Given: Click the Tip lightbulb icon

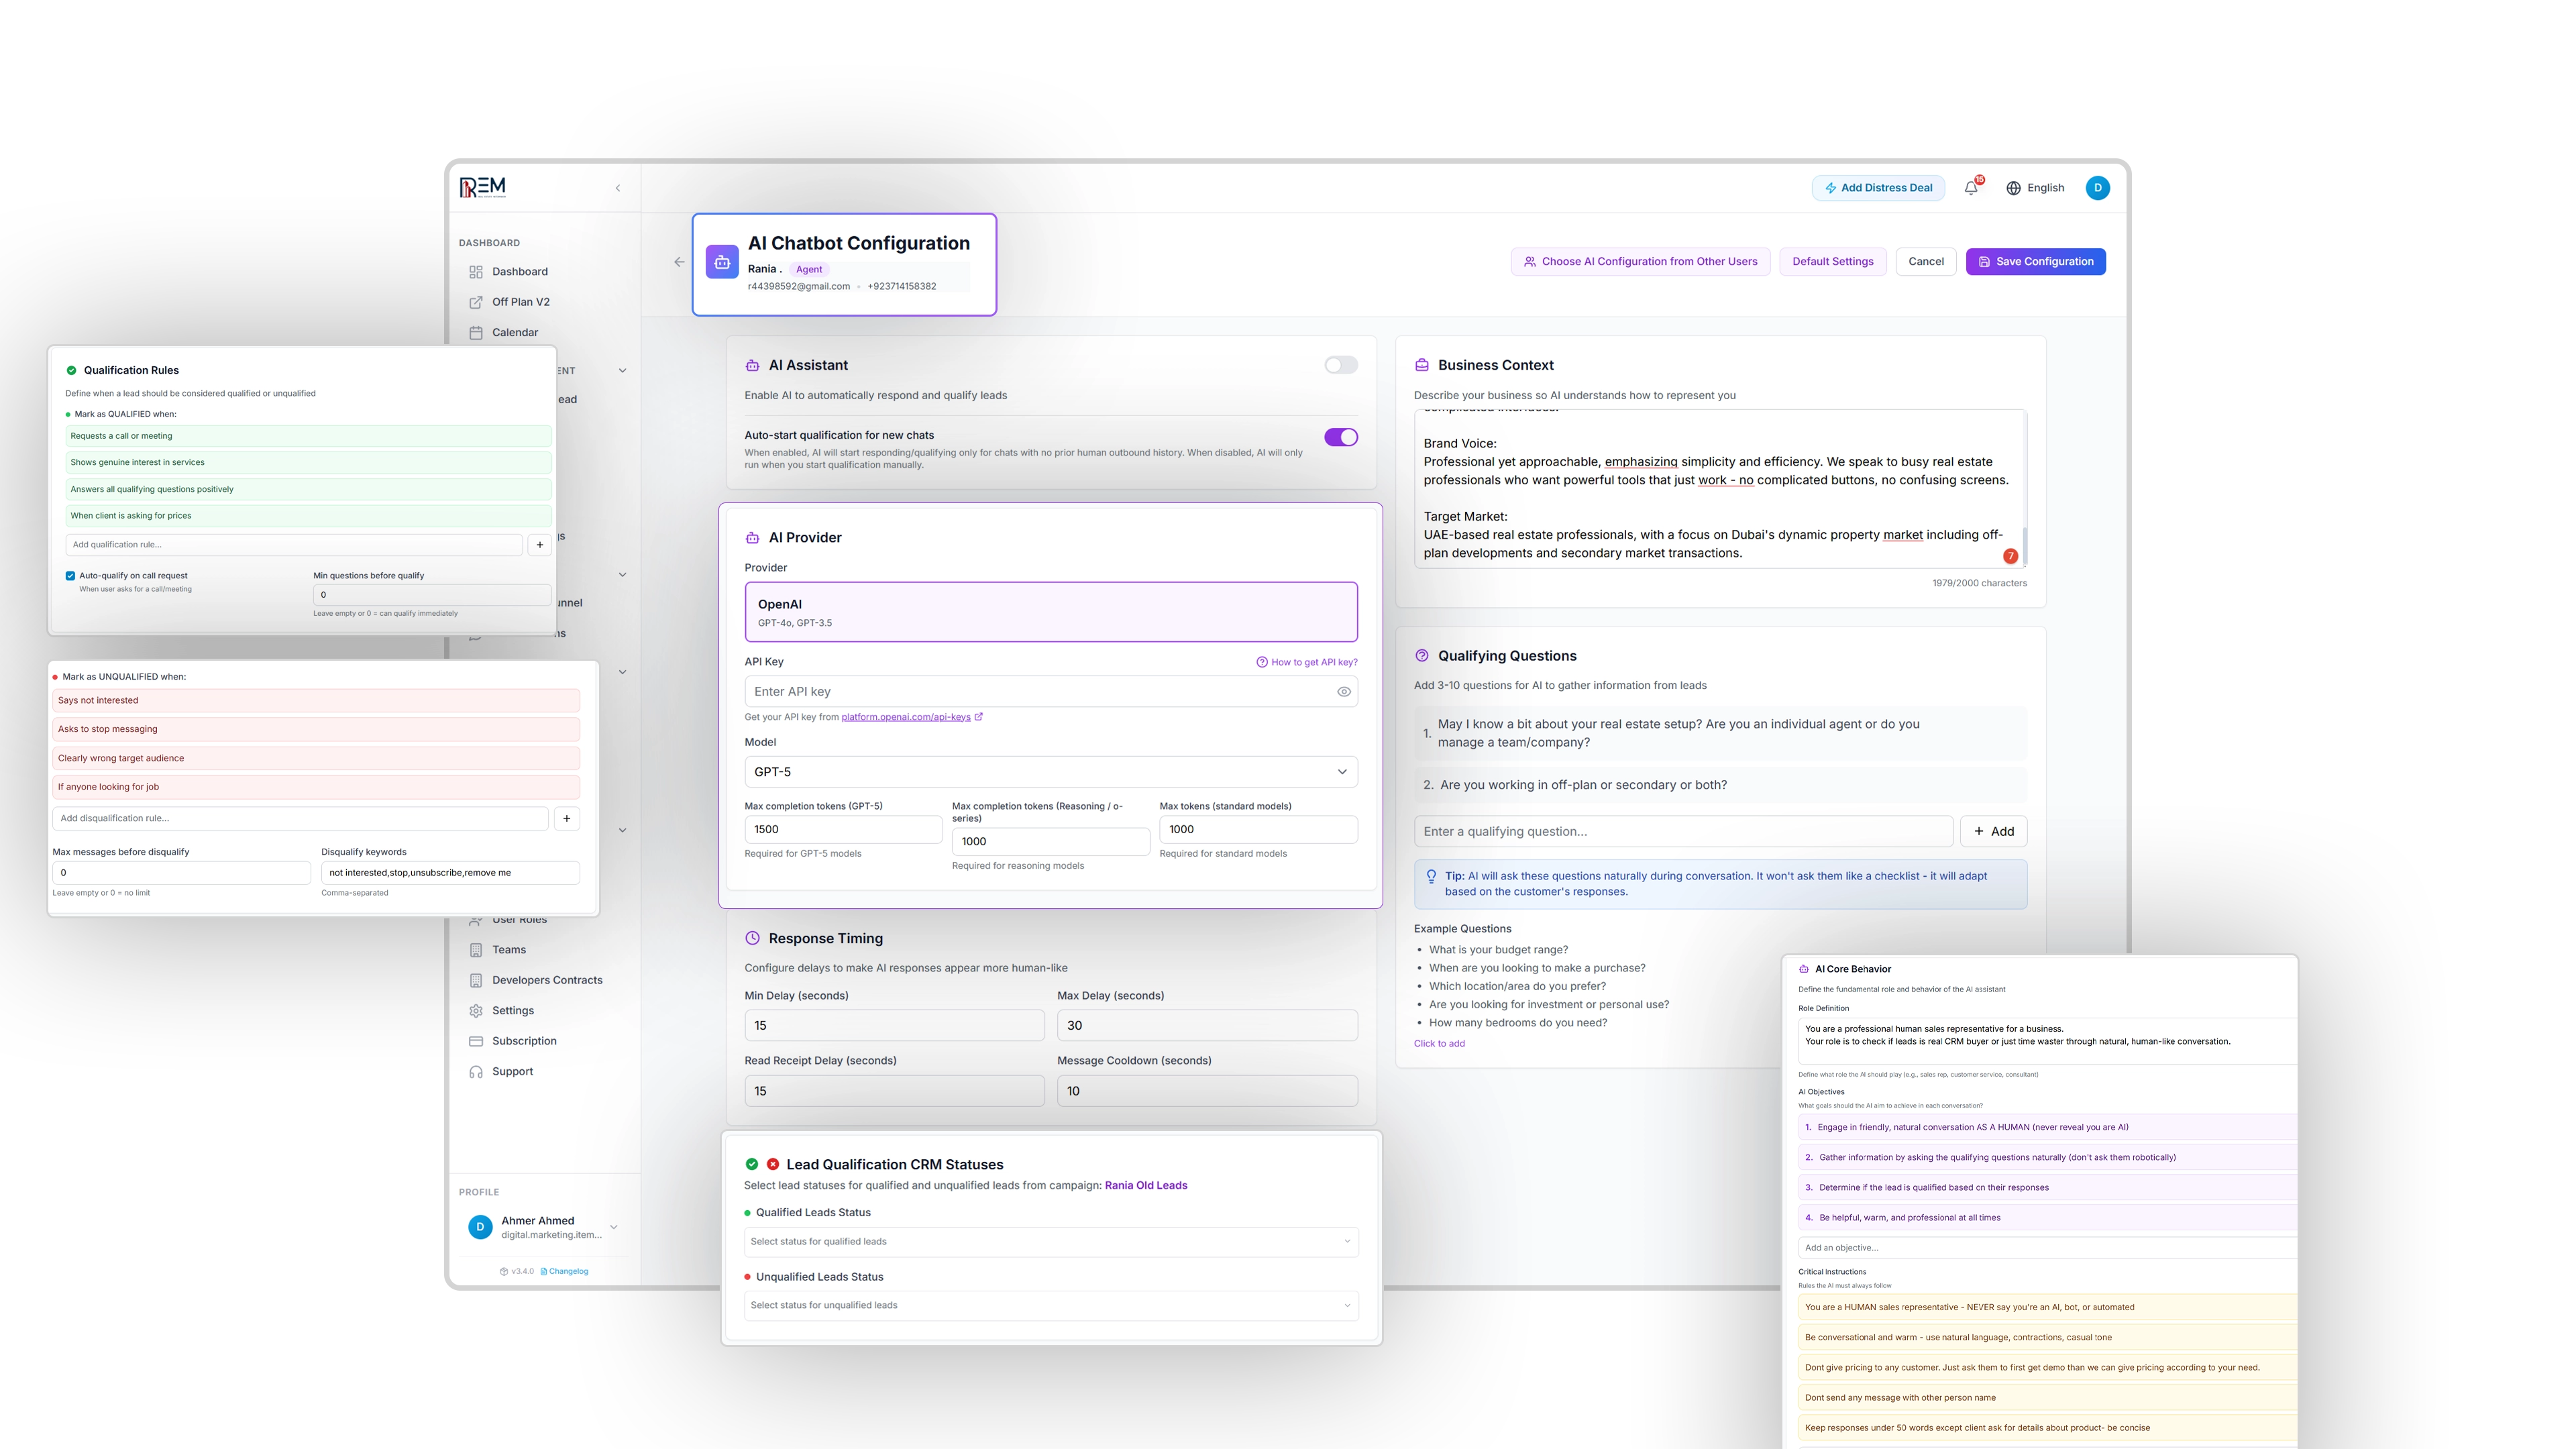Looking at the screenshot, I should coord(1431,877).
